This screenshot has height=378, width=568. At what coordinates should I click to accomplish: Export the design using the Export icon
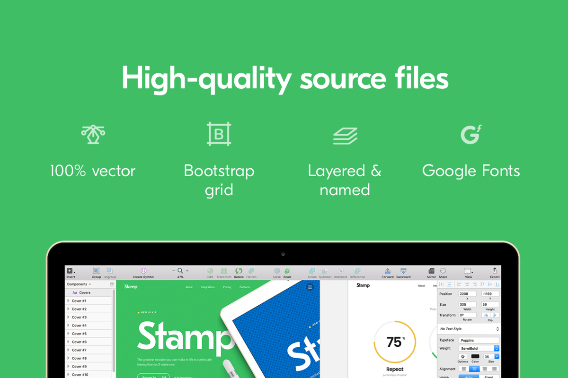(494, 271)
